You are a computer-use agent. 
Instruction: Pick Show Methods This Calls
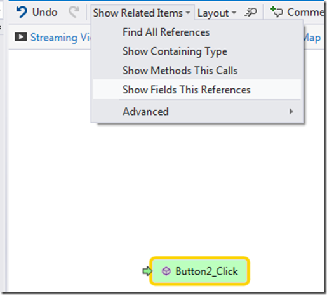tap(180, 71)
